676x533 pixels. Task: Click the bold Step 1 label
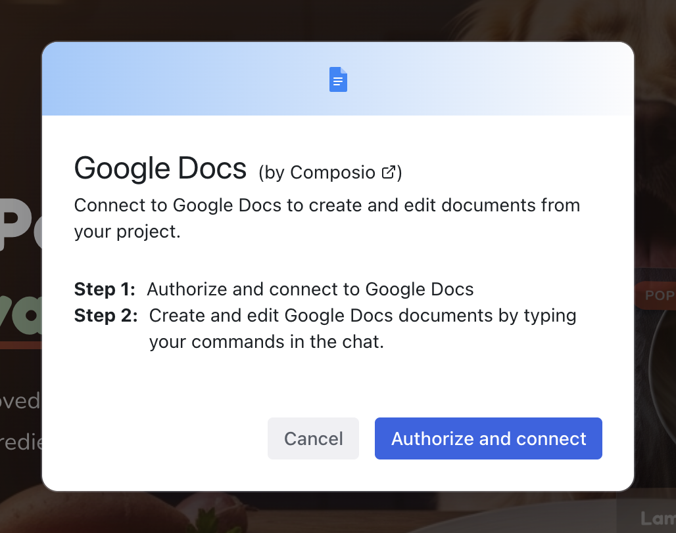[105, 289]
